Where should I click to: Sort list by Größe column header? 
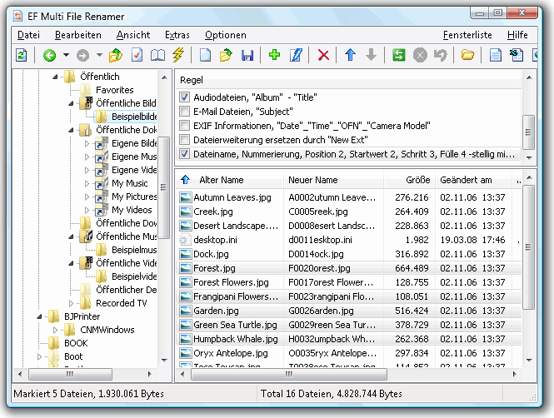pyautogui.click(x=417, y=180)
